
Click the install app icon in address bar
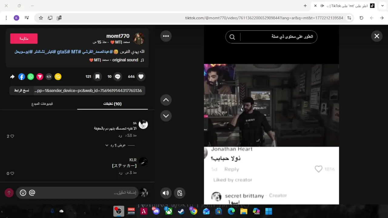click(x=50, y=18)
